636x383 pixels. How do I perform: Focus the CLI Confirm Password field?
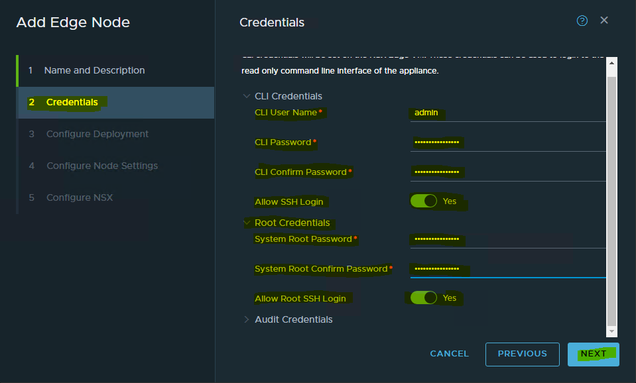[x=508, y=172]
